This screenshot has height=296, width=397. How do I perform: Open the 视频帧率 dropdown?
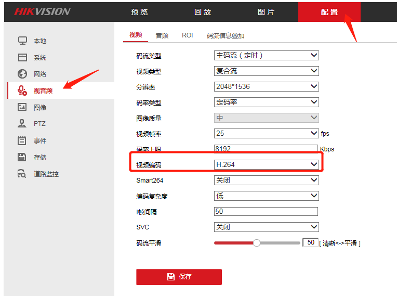pyautogui.click(x=266, y=133)
